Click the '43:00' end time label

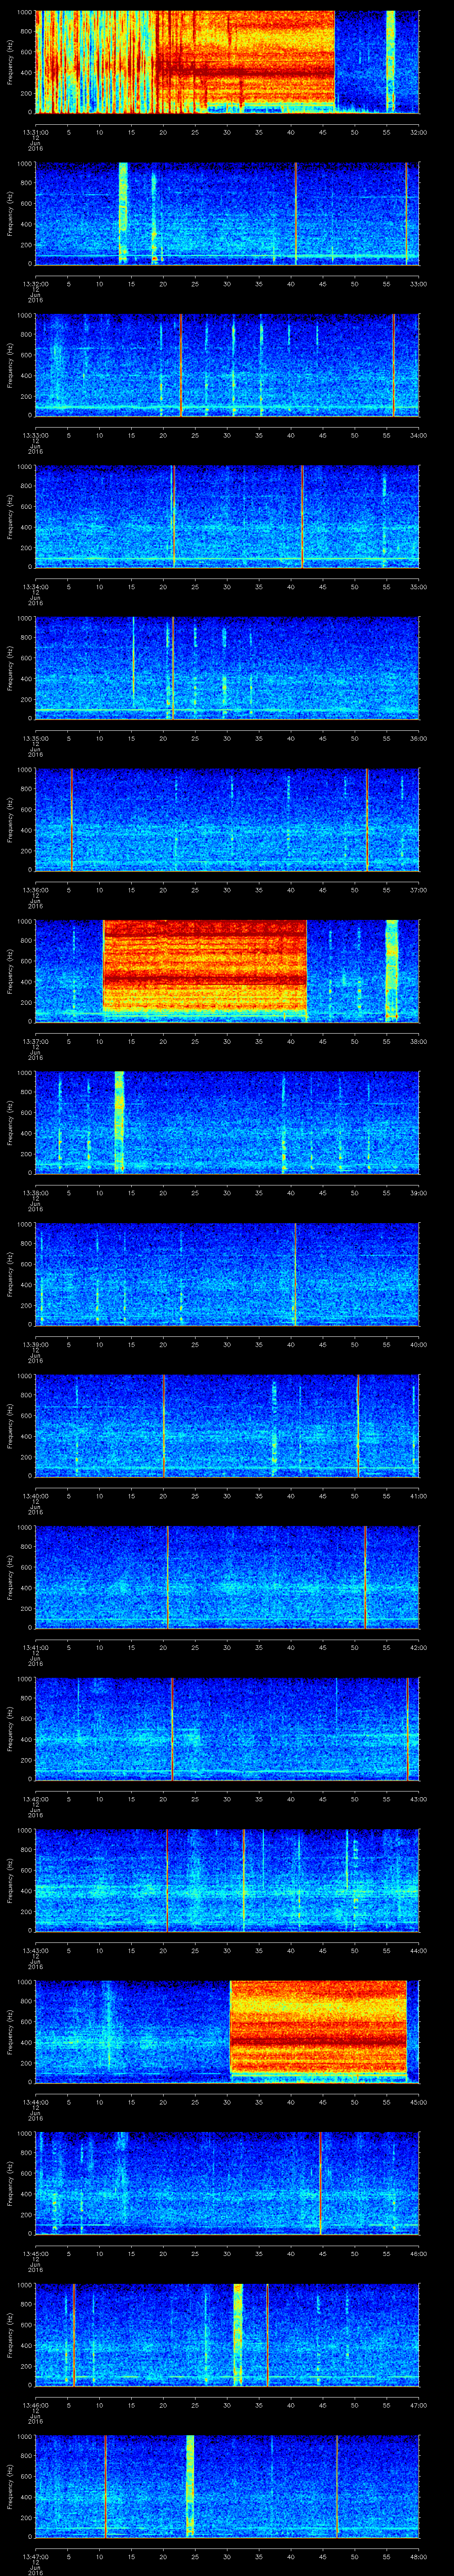418,1798
